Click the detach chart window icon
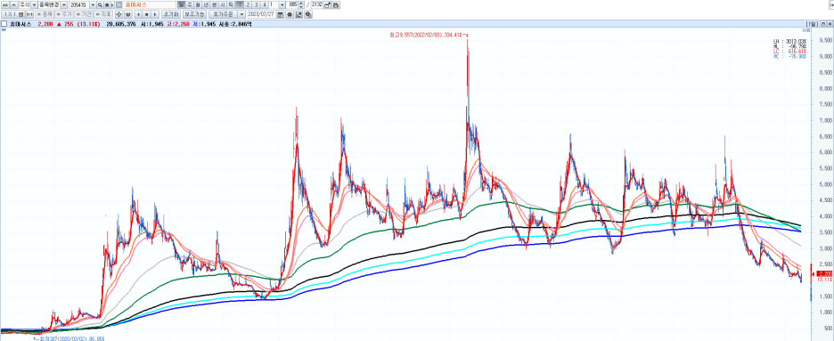This screenshot has width=834, height=341. 327,4
